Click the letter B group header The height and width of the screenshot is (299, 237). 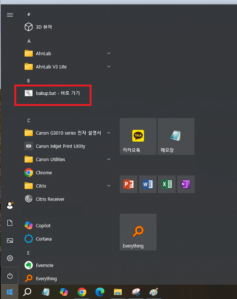[x=28, y=81]
